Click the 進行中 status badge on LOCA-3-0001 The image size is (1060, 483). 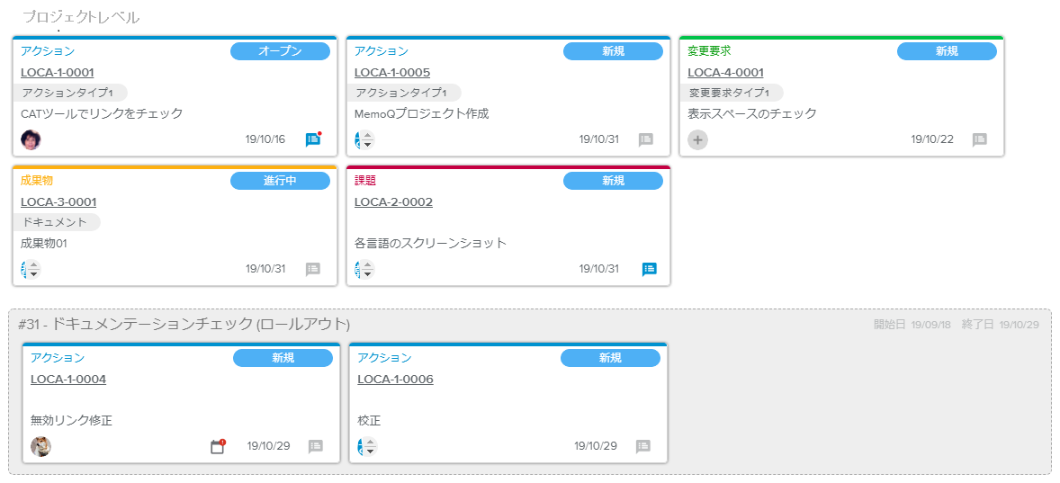[x=280, y=181]
